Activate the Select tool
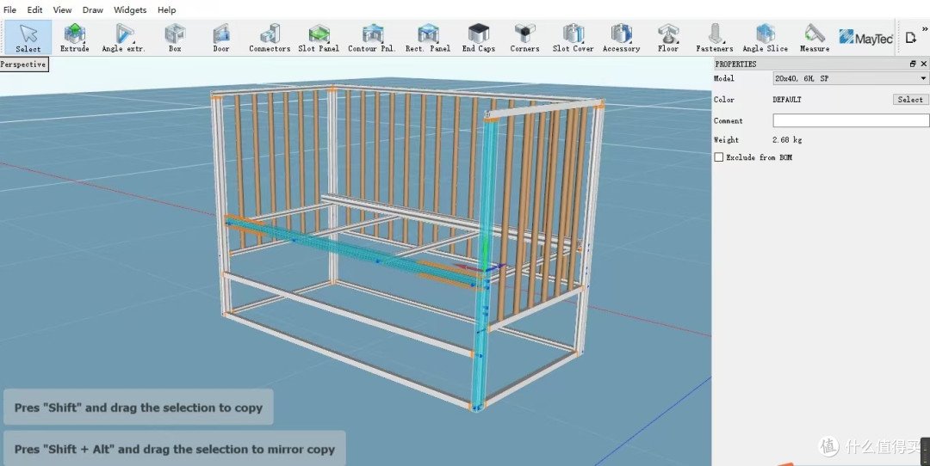930x466 pixels. [28, 37]
